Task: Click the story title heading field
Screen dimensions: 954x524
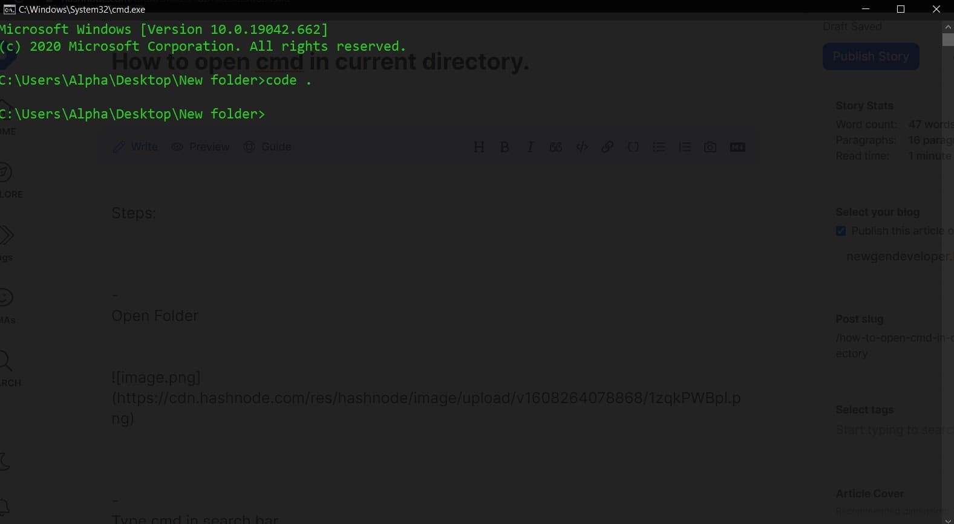Action: (x=320, y=62)
